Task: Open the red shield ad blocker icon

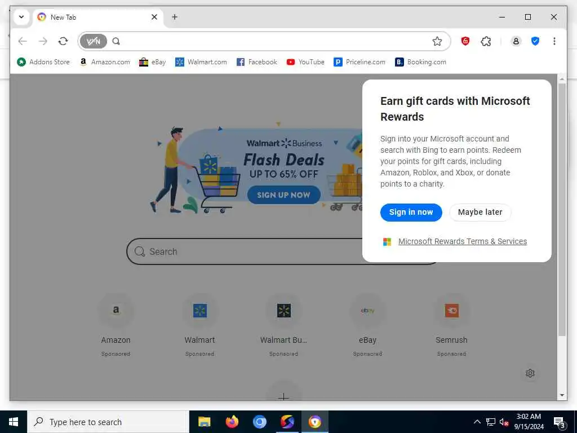Action: (465, 41)
